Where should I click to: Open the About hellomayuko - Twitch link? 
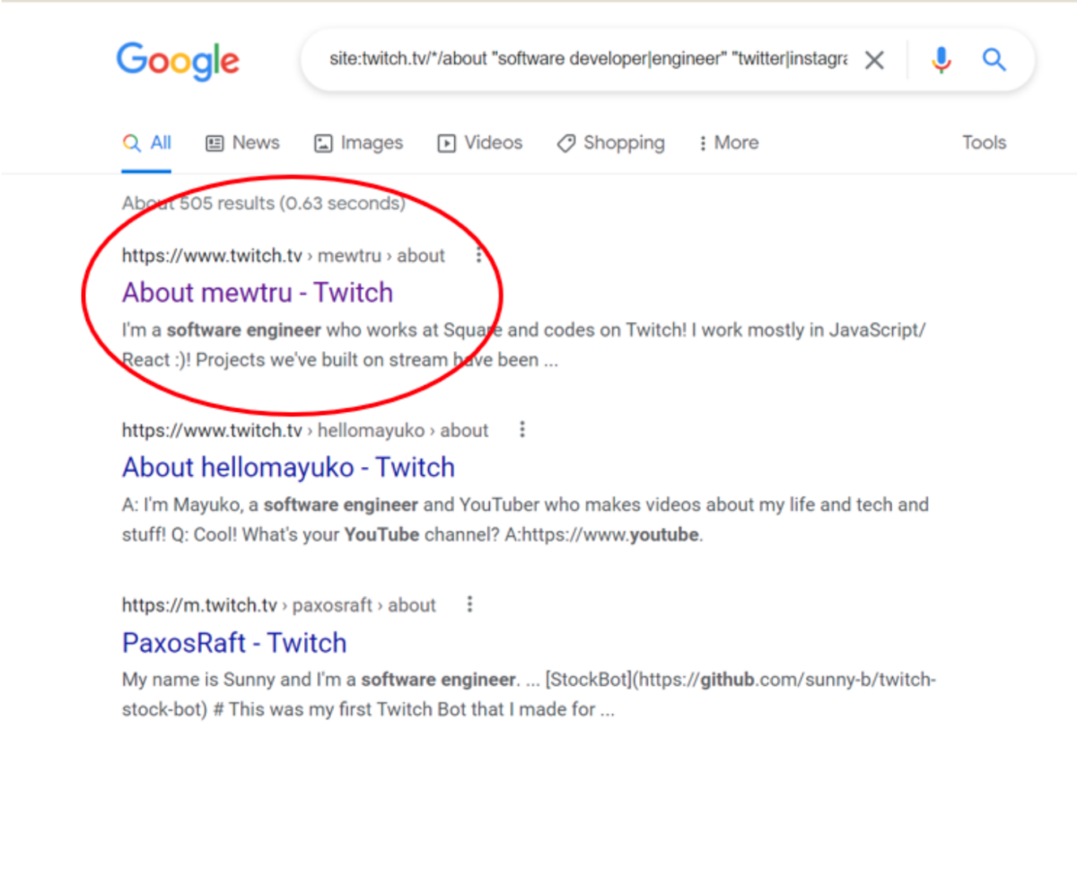click(288, 468)
